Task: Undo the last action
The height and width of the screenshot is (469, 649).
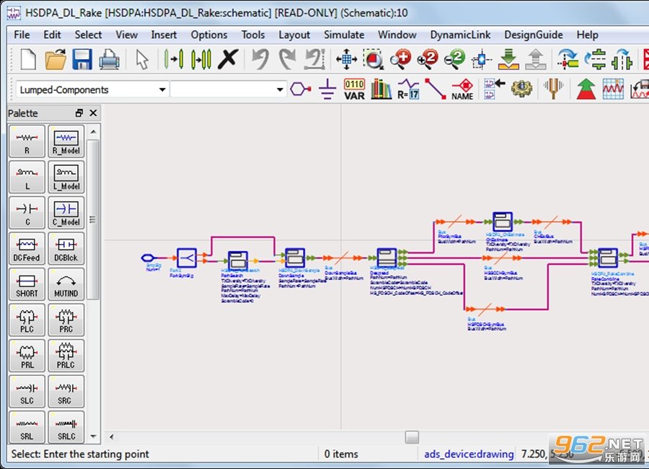Action: point(260,59)
